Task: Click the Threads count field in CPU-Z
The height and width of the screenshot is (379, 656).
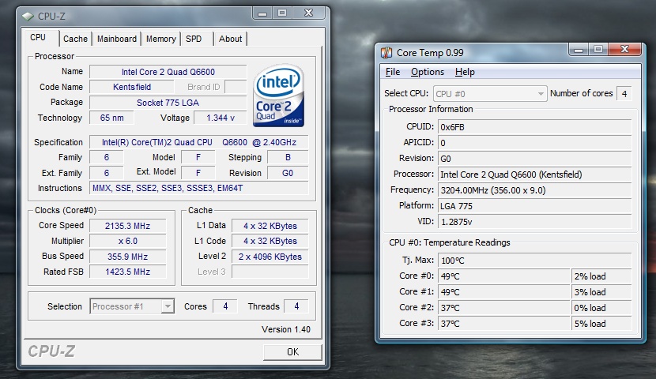Action: pyautogui.click(x=296, y=306)
